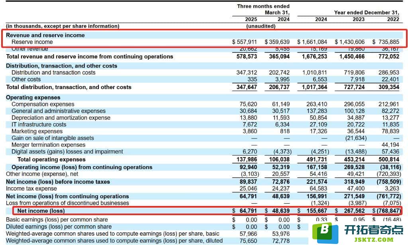Select 'Weighted-average common shares used to compute earnings (loss) per share, diluted' label
408x245 pixels.
coord(114,241)
